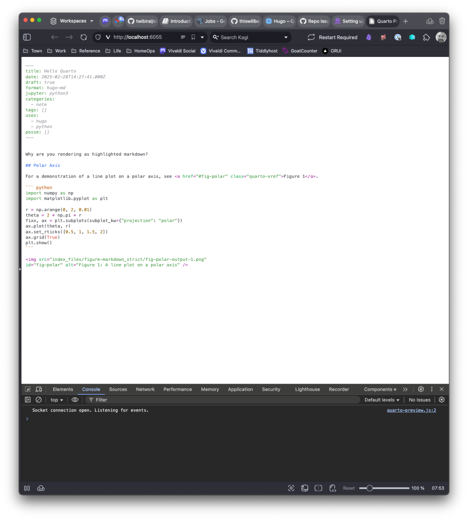Open Tiddlyhost bookmark
Viewport: 468px width, 520px height.
coord(263,51)
